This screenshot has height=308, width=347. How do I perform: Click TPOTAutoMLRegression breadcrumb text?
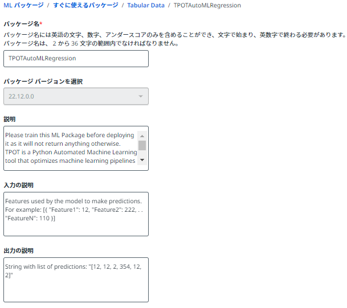point(207,5)
